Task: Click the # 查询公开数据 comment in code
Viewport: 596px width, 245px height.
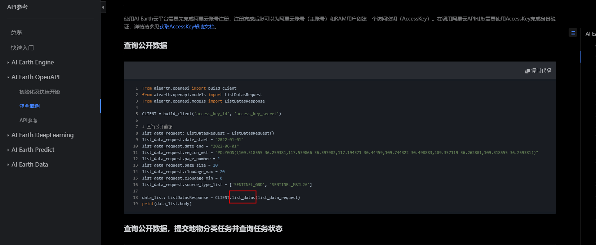Action: [157, 127]
